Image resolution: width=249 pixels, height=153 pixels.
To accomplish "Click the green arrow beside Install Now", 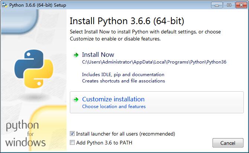I will tap(76, 55).
